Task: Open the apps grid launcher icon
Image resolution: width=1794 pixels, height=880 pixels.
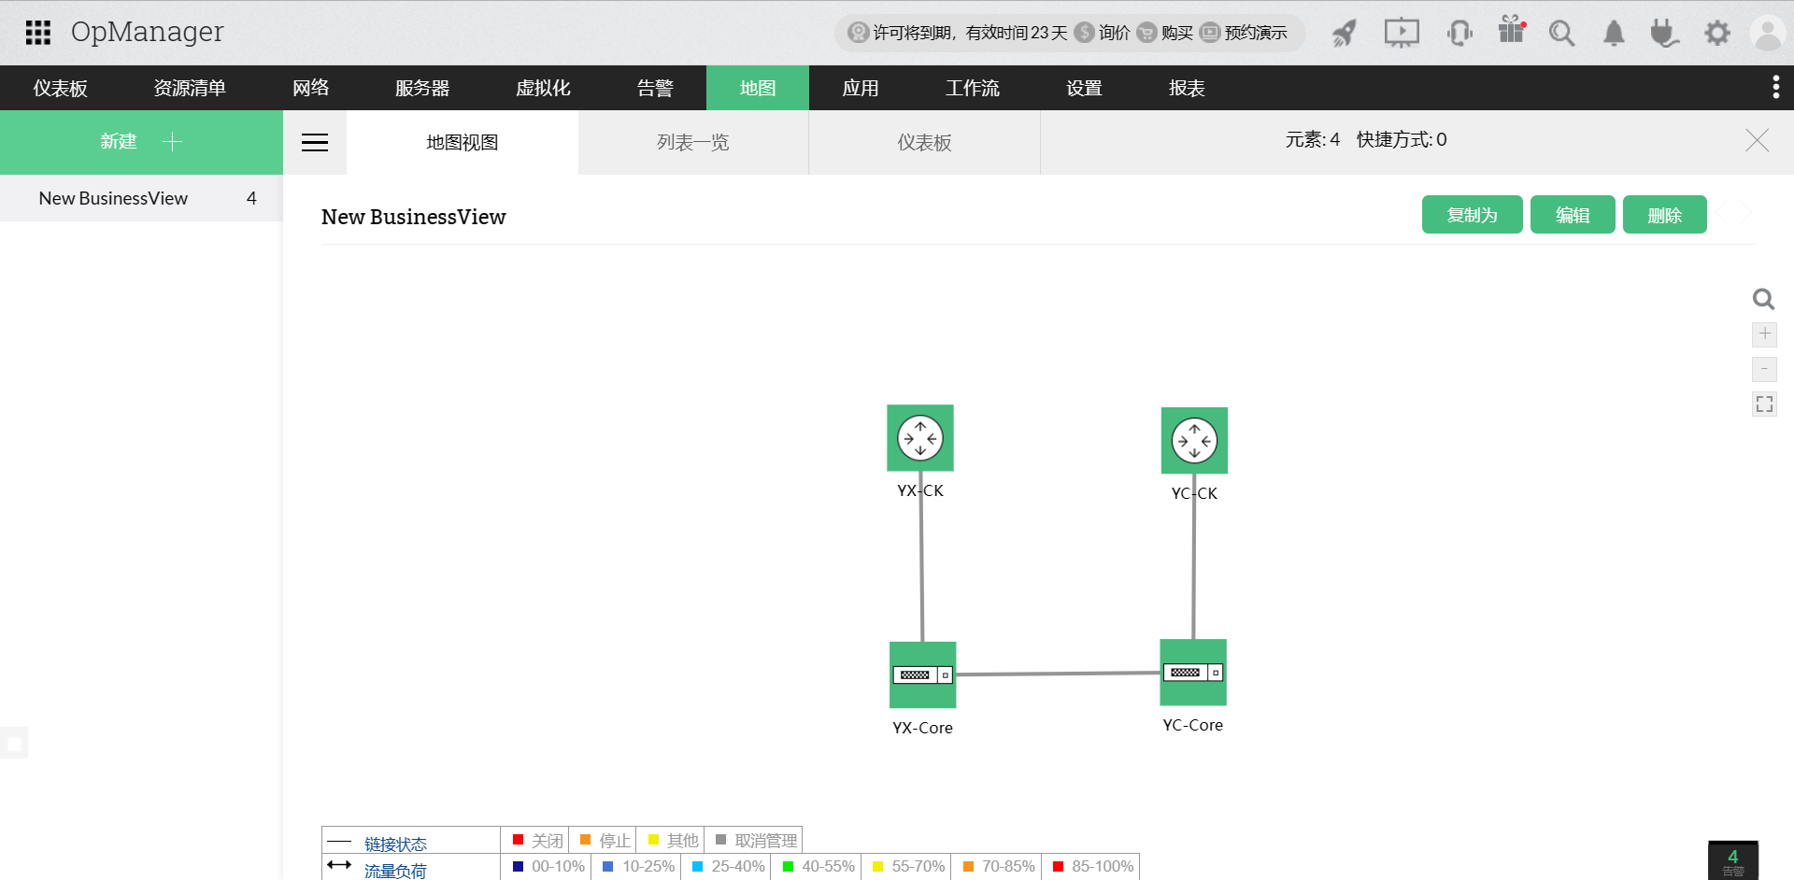Action: [37, 33]
